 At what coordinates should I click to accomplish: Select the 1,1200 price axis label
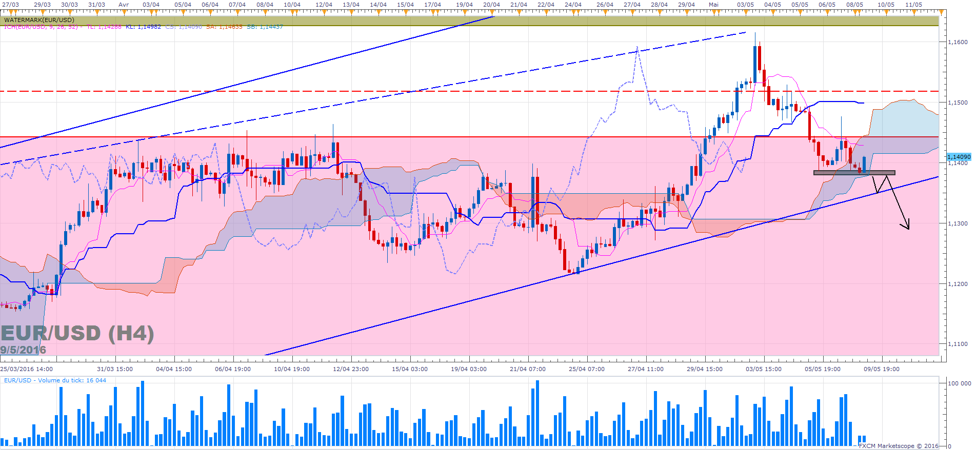tap(958, 284)
